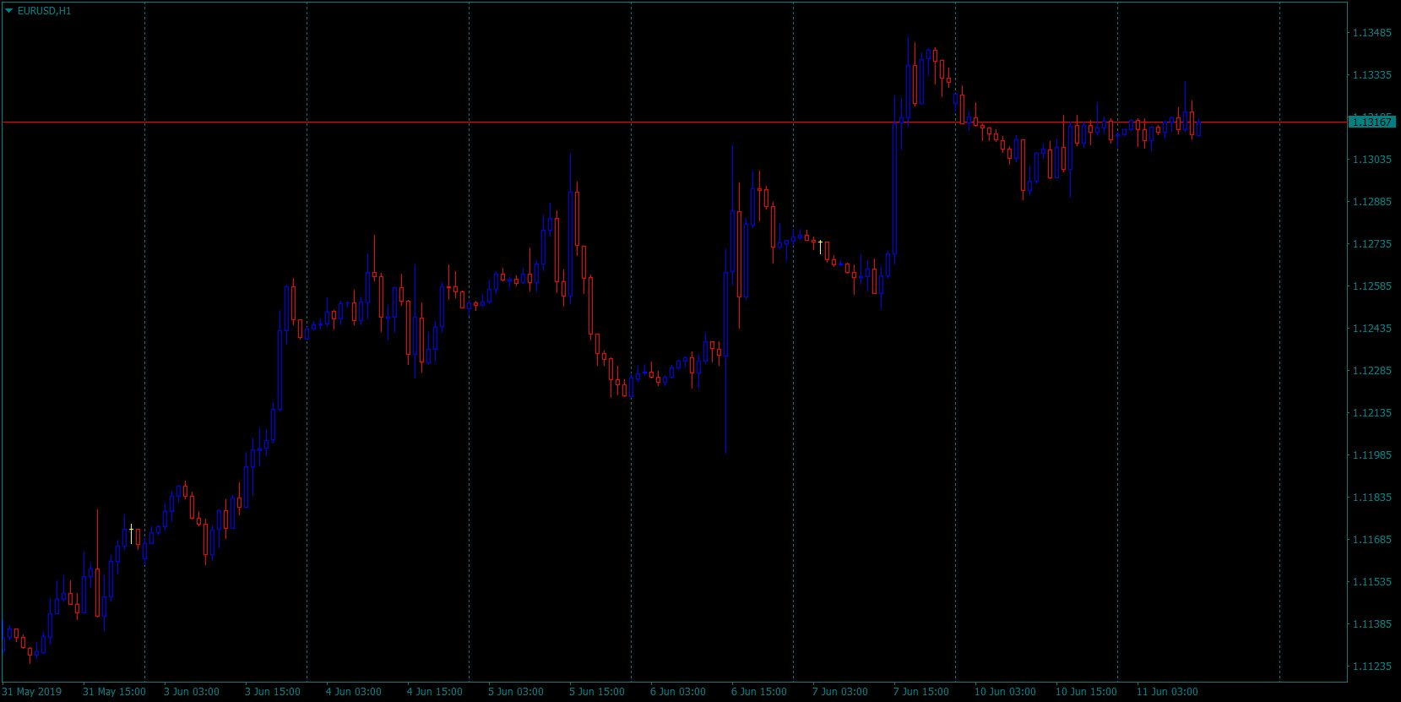Viewport: 1401px width, 702px height.
Task: Click the 1.12885 price axis label
Action: [1372, 202]
